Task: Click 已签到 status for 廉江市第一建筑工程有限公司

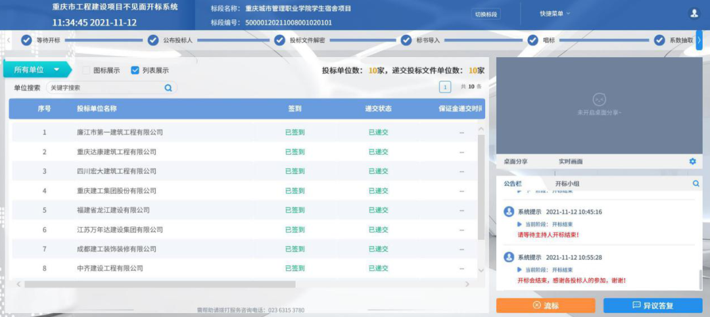Action: click(295, 133)
